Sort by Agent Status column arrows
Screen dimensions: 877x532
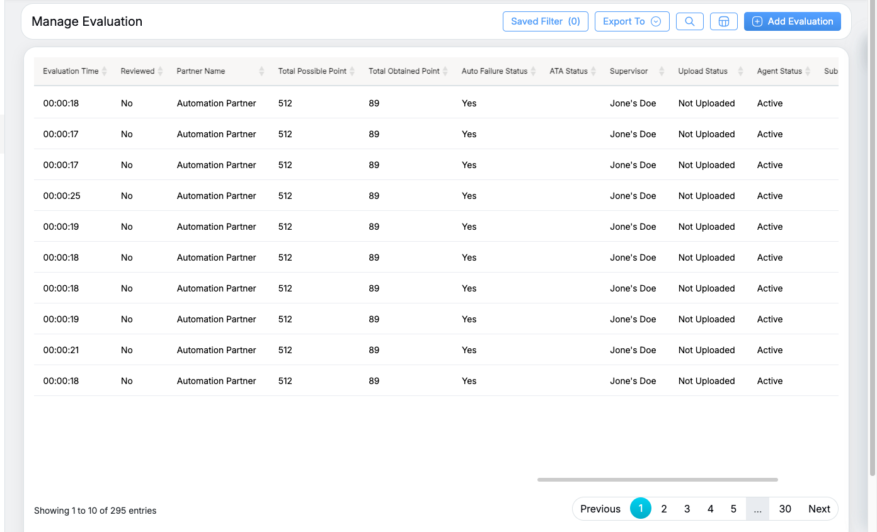pos(808,71)
